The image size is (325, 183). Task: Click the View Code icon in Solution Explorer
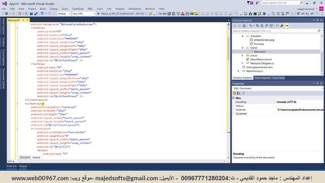click(277, 26)
